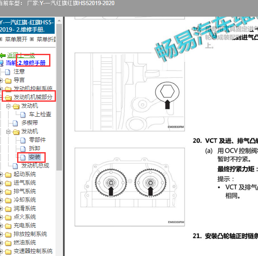Collapse the second 发动机 subfolder above 零部件

coord(8,132)
